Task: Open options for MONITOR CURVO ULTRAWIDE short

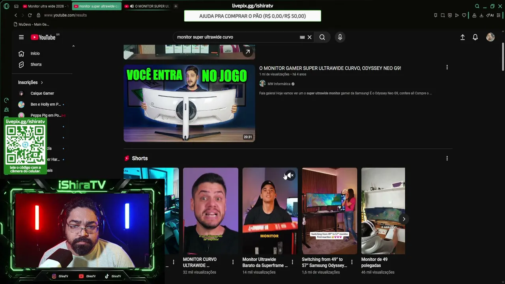Action: 233,262
